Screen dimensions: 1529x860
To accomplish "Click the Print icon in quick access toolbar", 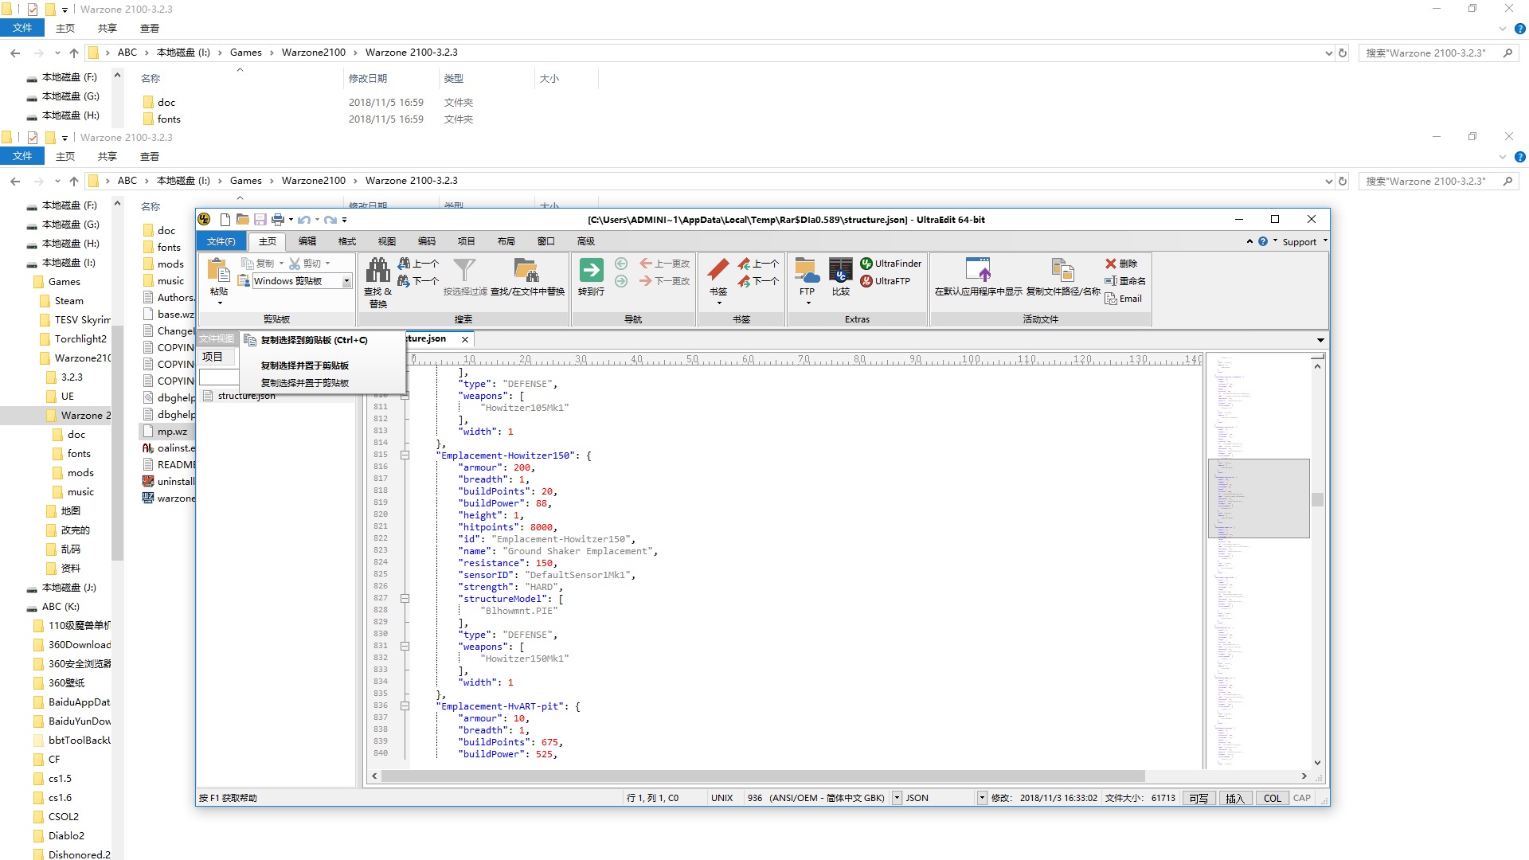I will pos(277,220).
